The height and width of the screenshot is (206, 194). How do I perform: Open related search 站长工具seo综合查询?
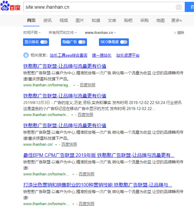tap(68, 55)
